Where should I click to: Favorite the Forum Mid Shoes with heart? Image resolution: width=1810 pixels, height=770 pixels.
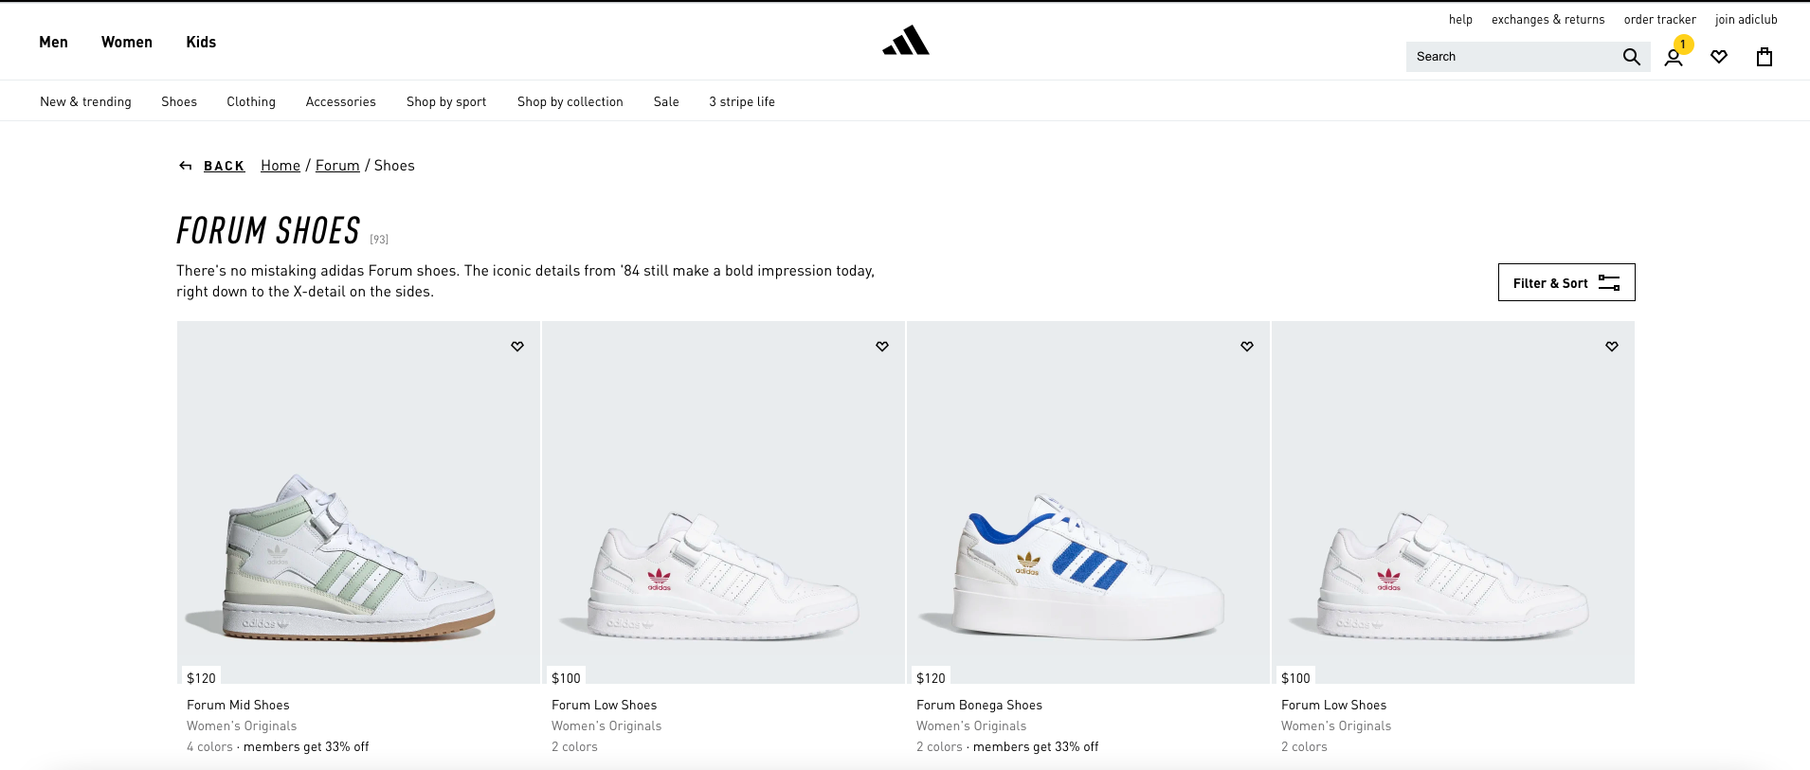517,347
